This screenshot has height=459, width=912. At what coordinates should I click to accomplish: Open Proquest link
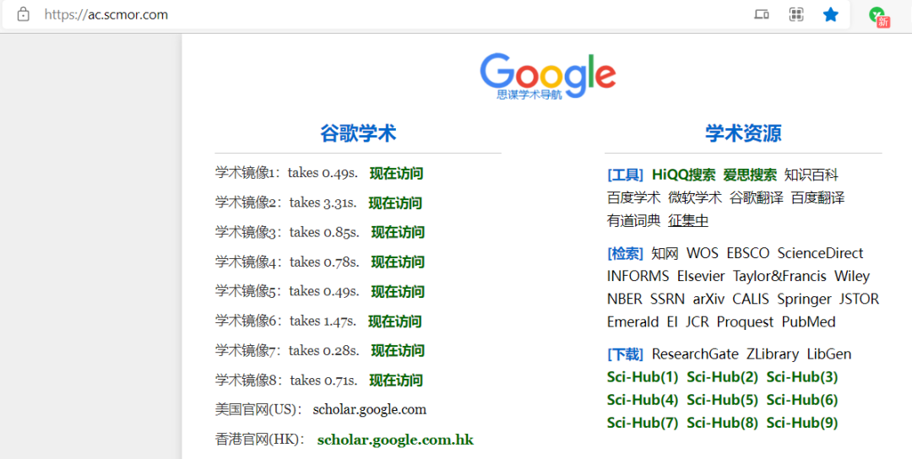pos(746,321)
